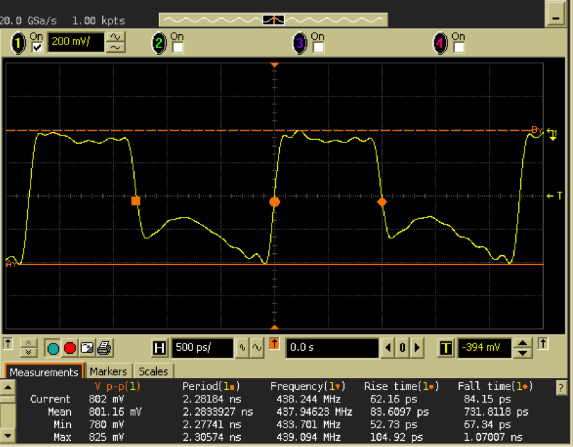Shift horizontal position with right arrow button
This screenshot has height=447, width=573.
coord(416,347)
